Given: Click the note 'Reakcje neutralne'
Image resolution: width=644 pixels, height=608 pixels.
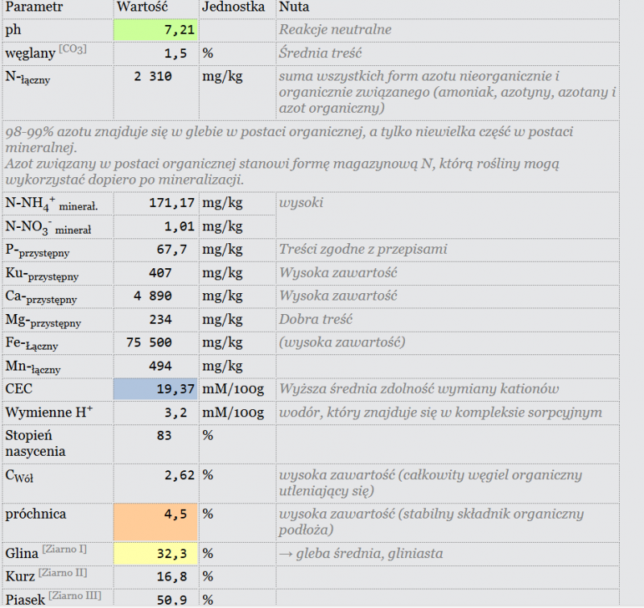Looking at the screenshot, I should point(335,30).
